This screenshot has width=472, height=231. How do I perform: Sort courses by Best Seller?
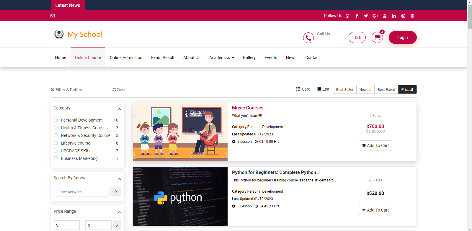(344, 90)
